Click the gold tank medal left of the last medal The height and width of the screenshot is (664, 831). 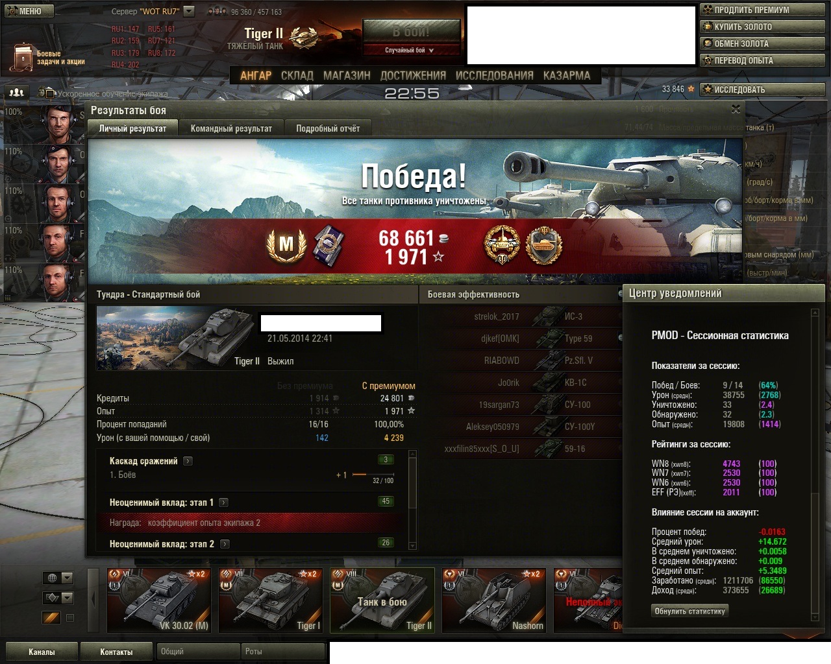pos(502,245)
